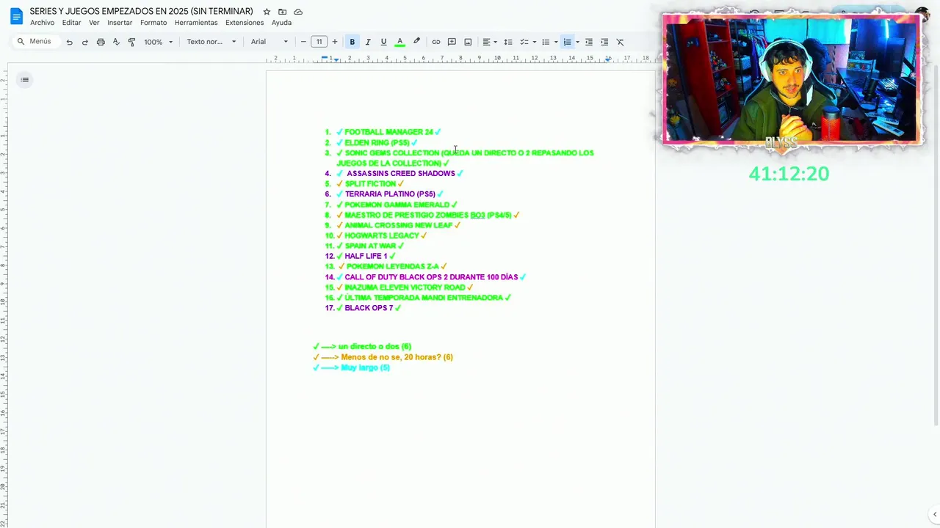
Task: Click the Google Docs home icon
Action: tap(16, 15)
